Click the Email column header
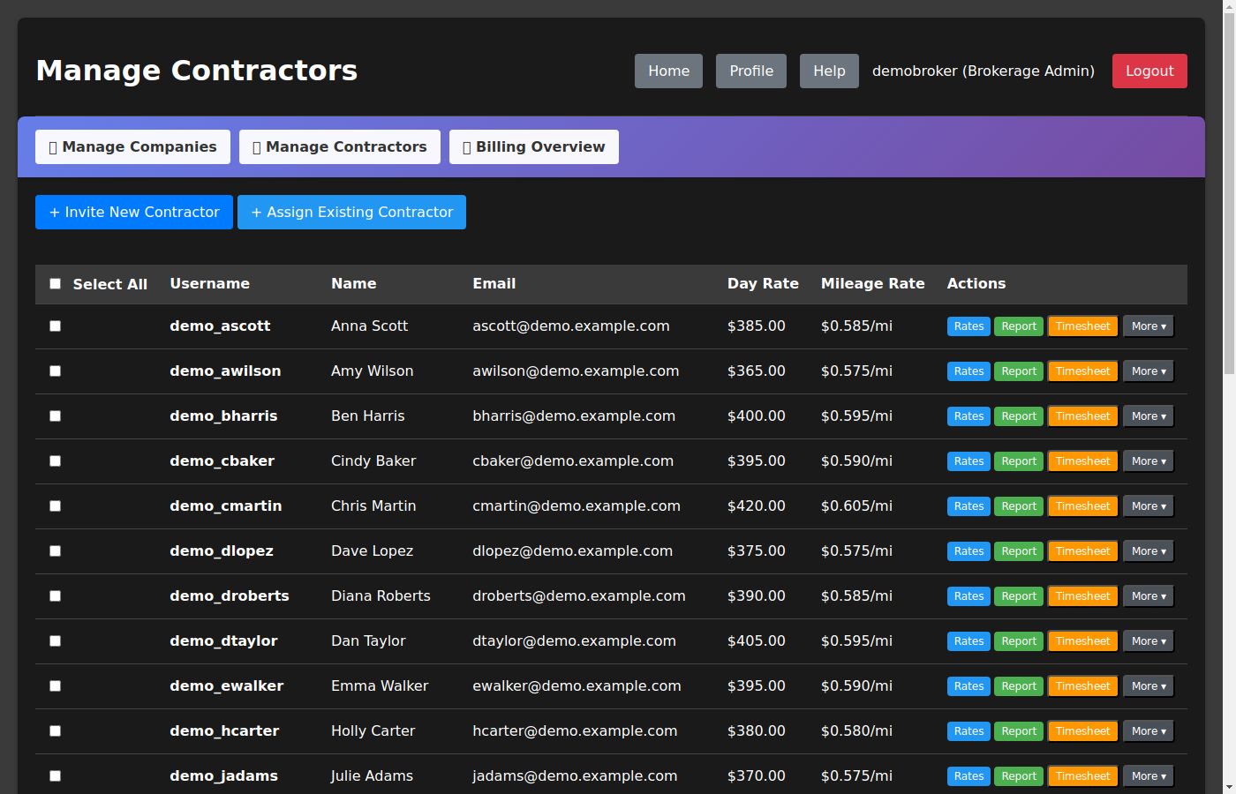 (494, 284)
